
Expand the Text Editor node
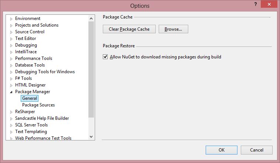(x=11, y=39)
